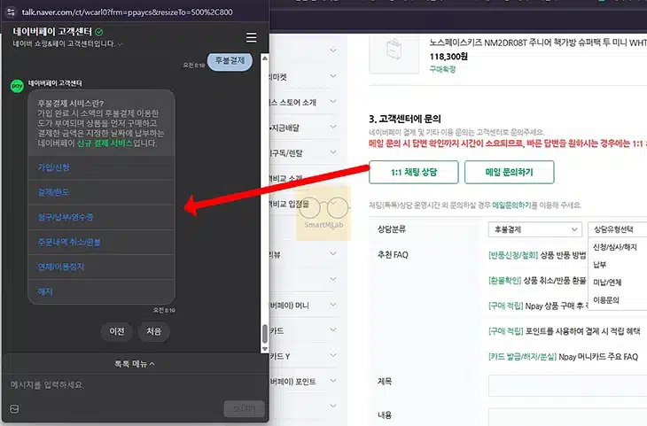Select 해지 option in chat
647x426 pixels.
[x=101, y=291]
